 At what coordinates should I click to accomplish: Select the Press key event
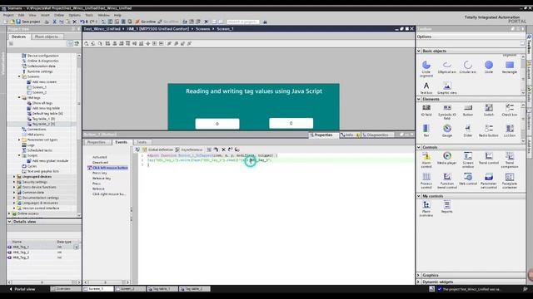coord(100,173)
